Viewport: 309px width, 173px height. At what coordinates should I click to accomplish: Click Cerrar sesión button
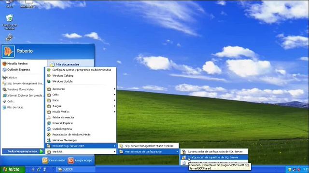54,161
